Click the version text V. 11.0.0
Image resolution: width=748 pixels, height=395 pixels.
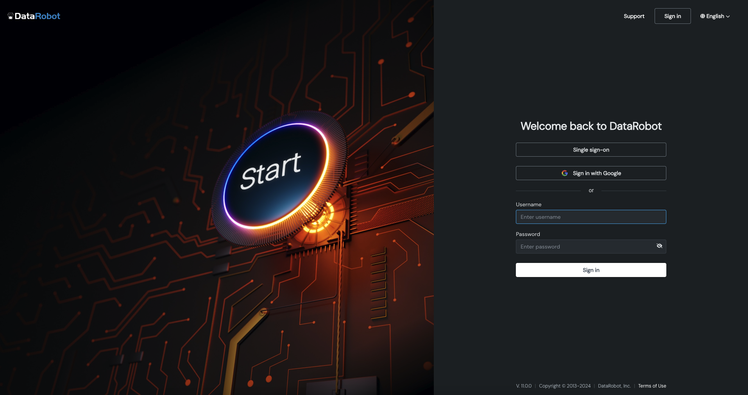524,386
